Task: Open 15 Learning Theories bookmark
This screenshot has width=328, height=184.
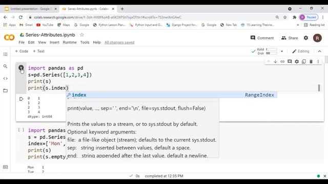Action: coord(257,25)
